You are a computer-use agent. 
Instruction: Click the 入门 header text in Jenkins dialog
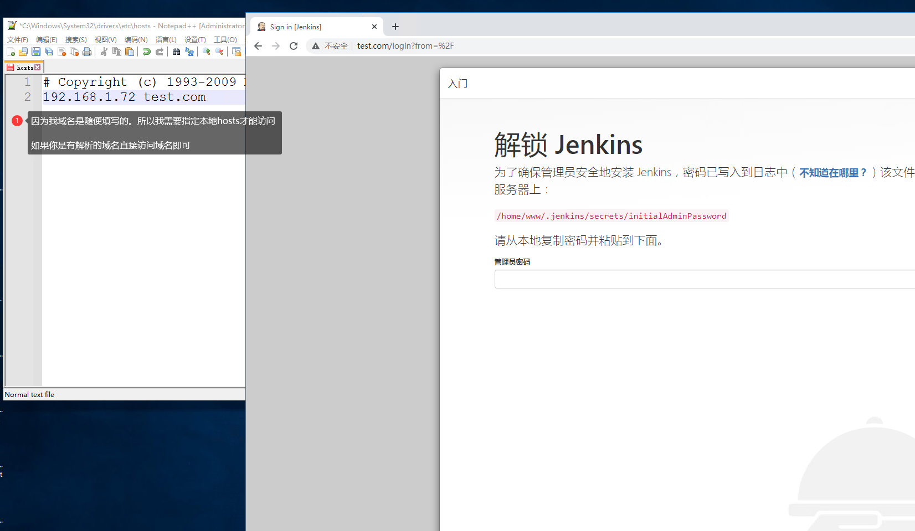pos(458,84)
